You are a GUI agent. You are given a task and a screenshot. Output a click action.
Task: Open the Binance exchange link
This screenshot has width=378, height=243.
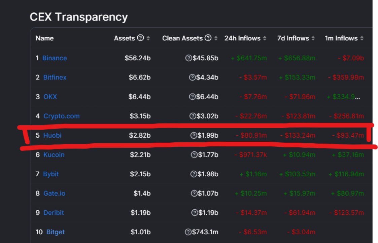(x=55, y=58)
